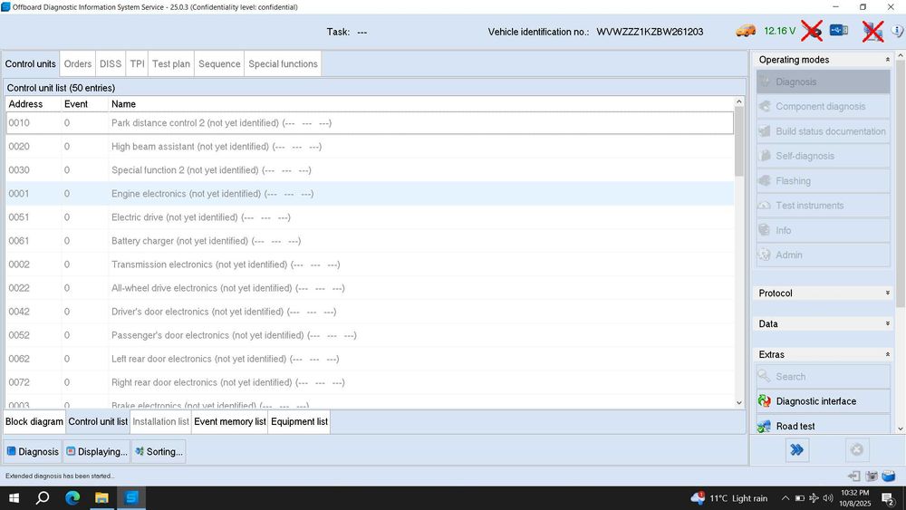Select Info operating mode
Viewport: 906px width, 510px height.
click(823, 230)
